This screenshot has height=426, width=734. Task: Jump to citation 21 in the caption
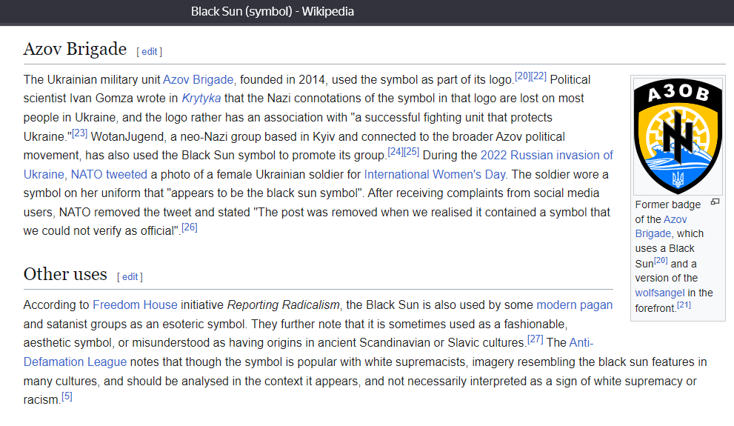684,304
